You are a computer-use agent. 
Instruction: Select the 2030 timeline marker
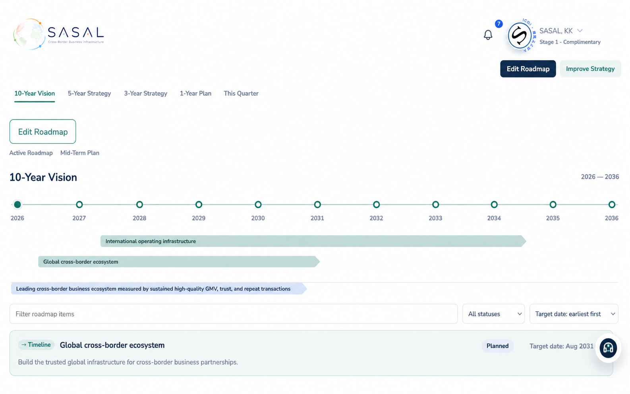(258, 205)
